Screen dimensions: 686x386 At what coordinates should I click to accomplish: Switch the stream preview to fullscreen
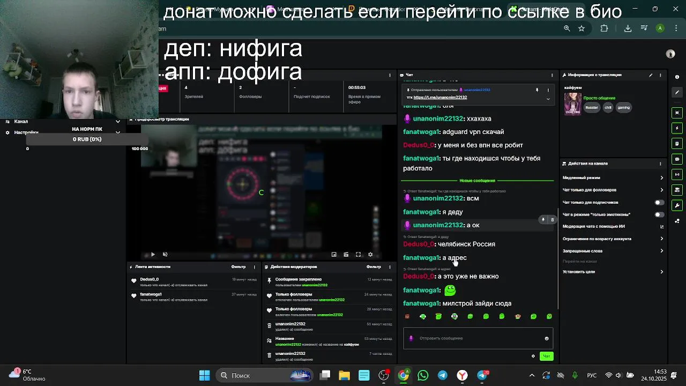358,255
